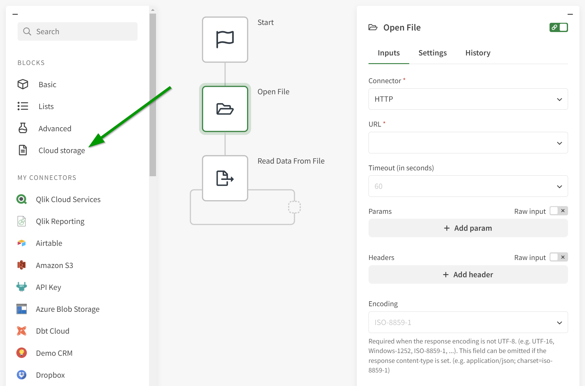
Task: Choose the Amazon S3 connector
Action: point(54,265)
